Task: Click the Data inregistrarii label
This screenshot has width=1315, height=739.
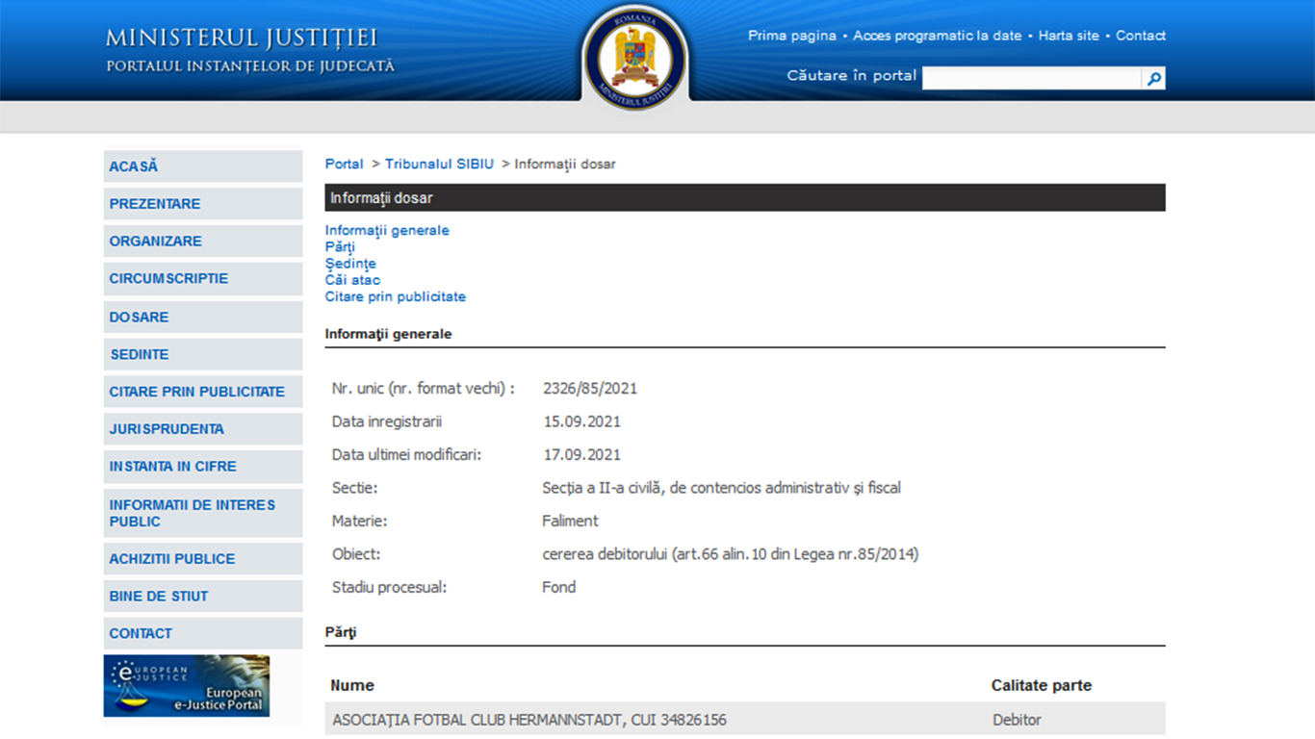Action: [387, 421]
